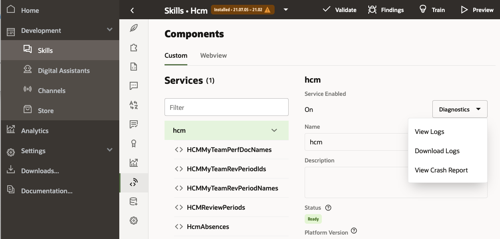Open the data export panel via database icon
Viewport: 500px width, 239px height.
pyautogui.click(x=134, y=201)
